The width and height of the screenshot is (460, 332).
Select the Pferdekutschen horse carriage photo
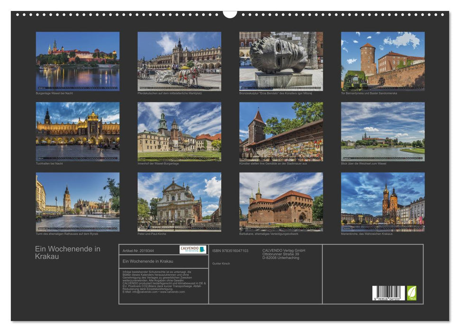coord(179,61)
